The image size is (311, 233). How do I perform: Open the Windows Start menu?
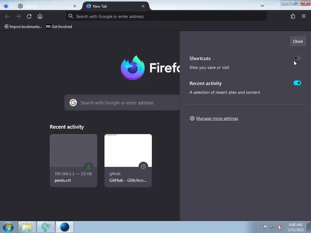point(8,227)
